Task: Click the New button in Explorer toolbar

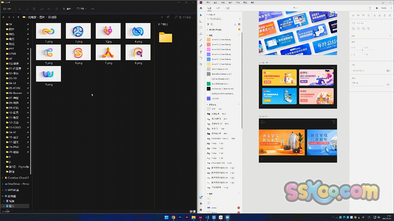Action: [8, 9]
